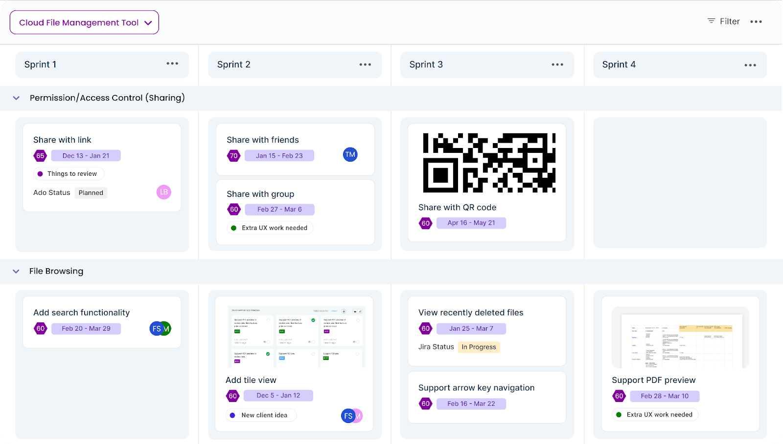Screen dimensions: 783x444
Task: Click the Planned Ado Status label
Action: pyautogui.click(x=91, y=192)
